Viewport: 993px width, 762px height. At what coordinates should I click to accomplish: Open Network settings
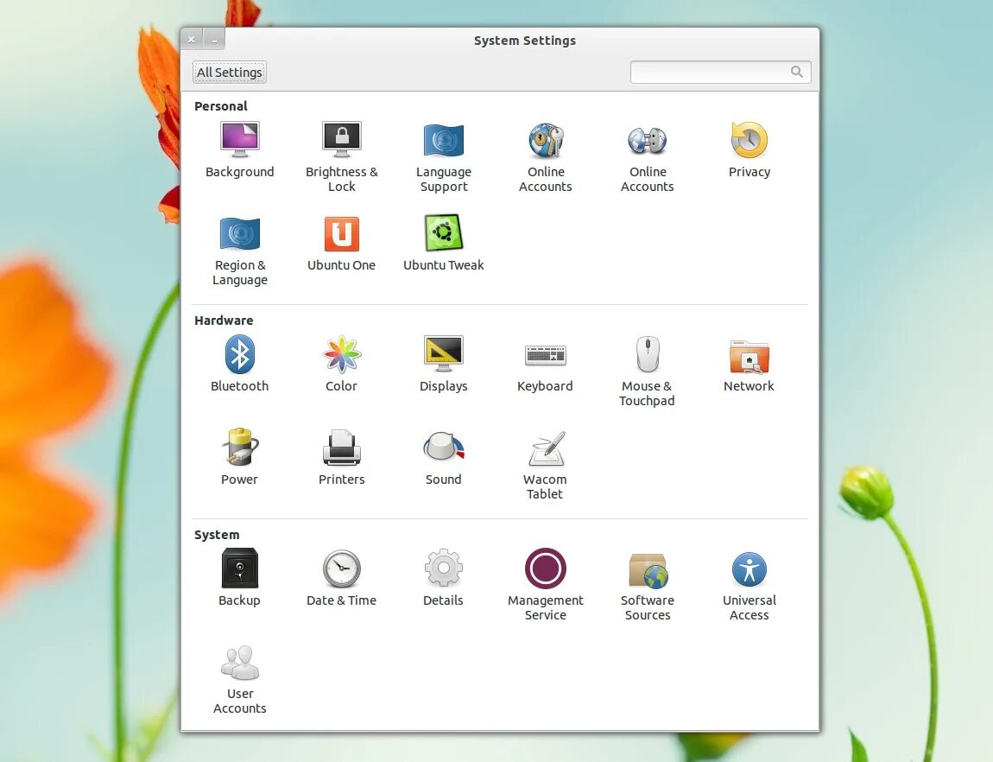tap(749, 356)
